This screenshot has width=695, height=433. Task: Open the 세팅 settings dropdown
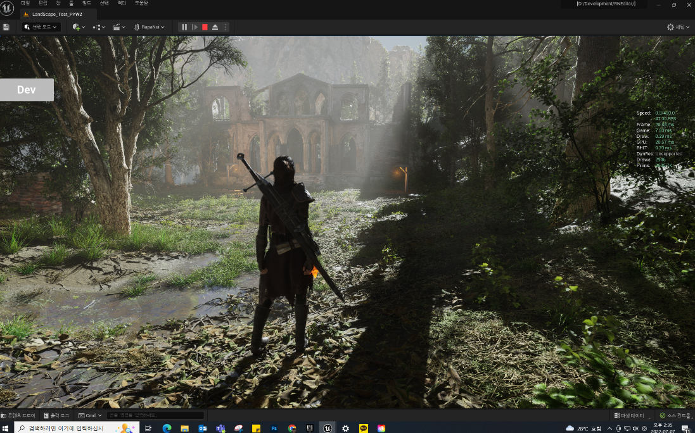678,27
